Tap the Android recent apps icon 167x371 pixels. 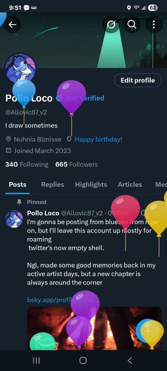point(36,360)
